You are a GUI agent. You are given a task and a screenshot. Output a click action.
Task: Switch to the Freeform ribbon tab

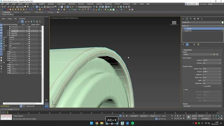click(16, 12)
